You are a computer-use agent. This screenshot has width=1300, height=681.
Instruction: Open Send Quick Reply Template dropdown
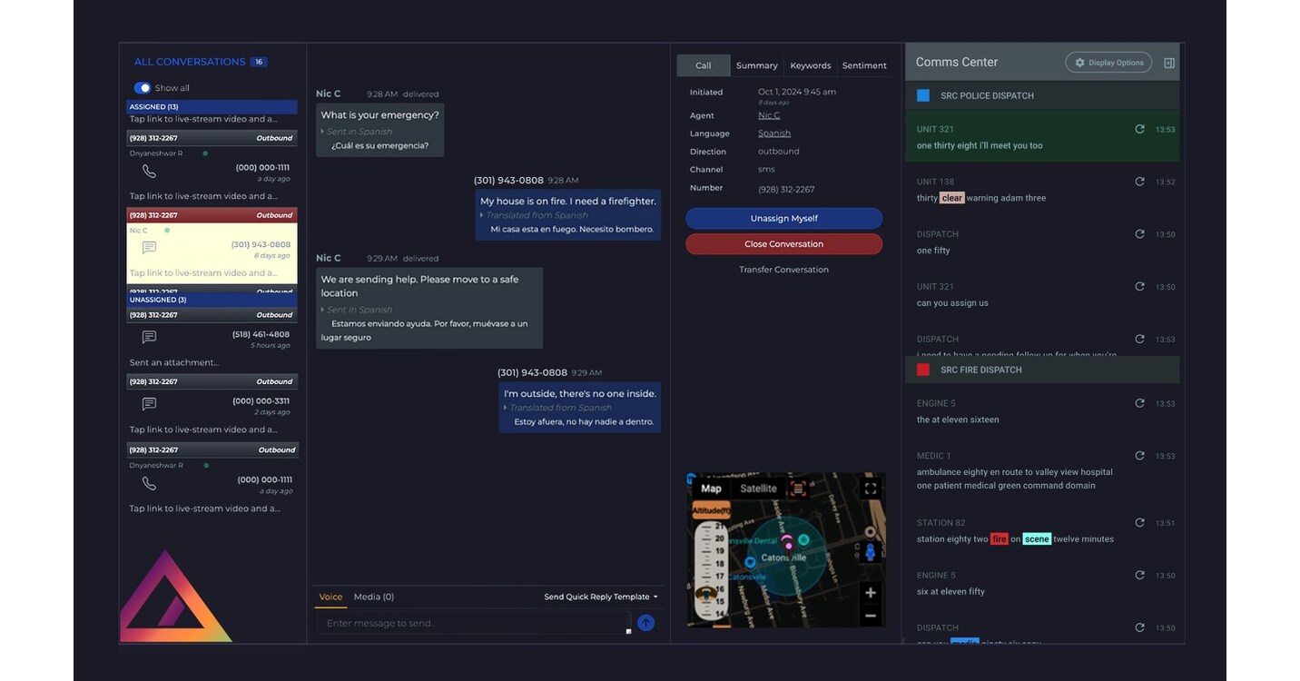coord(600,597)
